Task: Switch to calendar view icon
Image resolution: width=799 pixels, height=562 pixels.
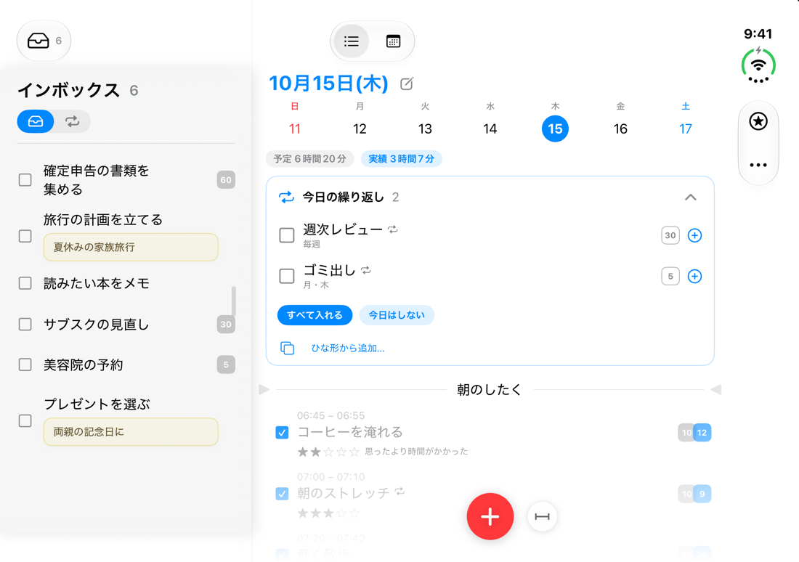Action: (x=393, y=41)
